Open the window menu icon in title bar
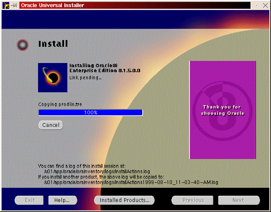 [5, 5]
